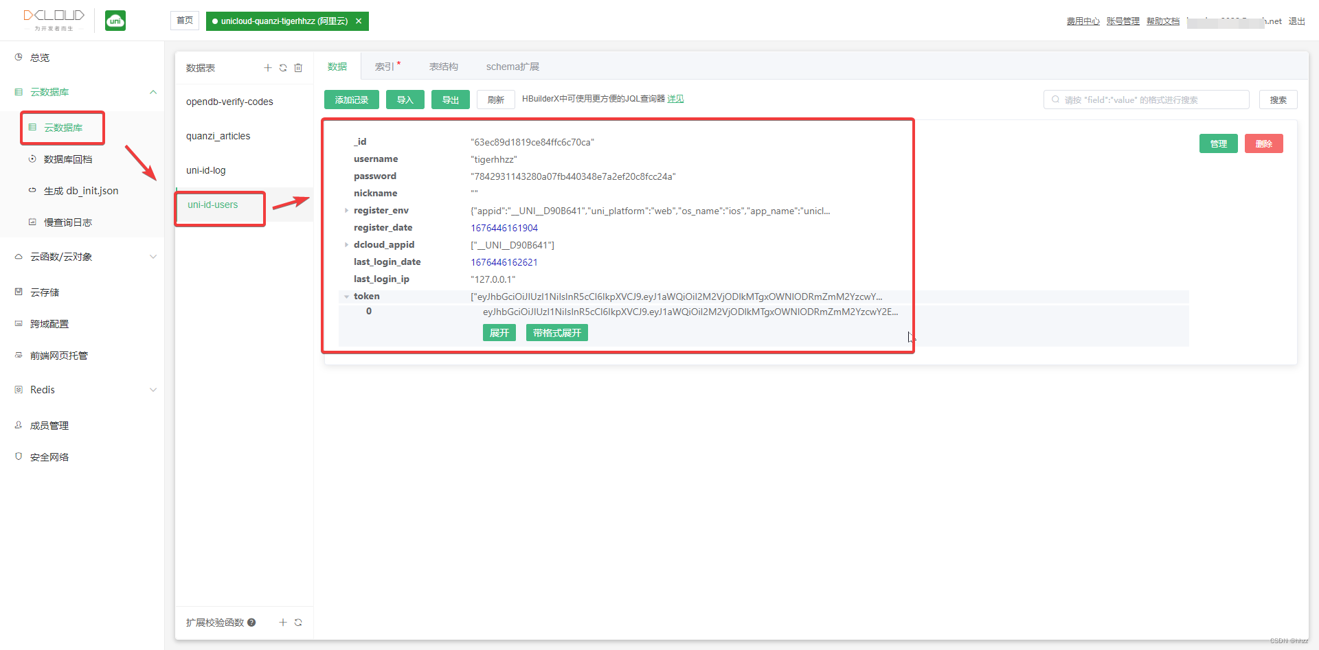Refresh the validation functions list
This screenshot has height=650, width=1319.
[x=298, y=623]
